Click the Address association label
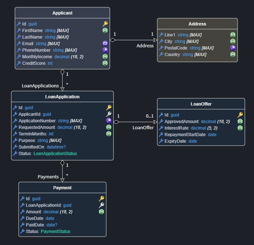This screenshot has height=245, width=254. [x=145, y=46]
